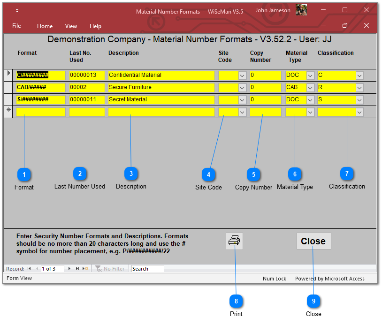The image size is (382, 325).
Task: Click John Jameson's profile picture
Action: click(301, 10)
